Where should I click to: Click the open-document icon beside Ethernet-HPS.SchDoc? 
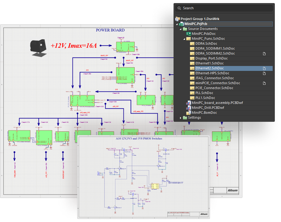pos(264,73)
